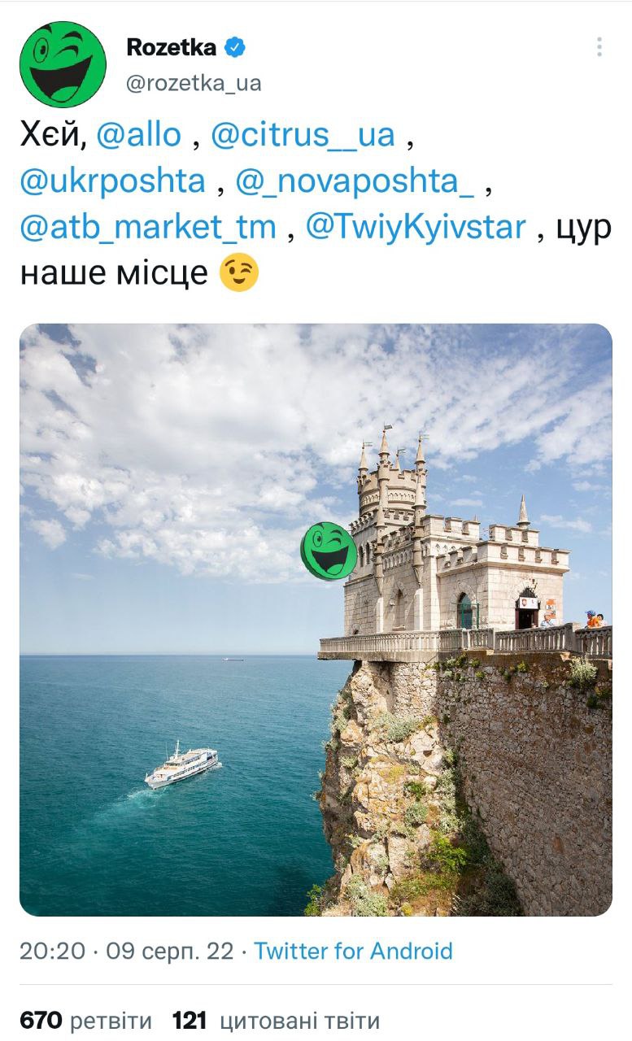The height and width of the screenshot is (1041, 632).
Task: Open the @allo mention
Action: click(138, 134)
